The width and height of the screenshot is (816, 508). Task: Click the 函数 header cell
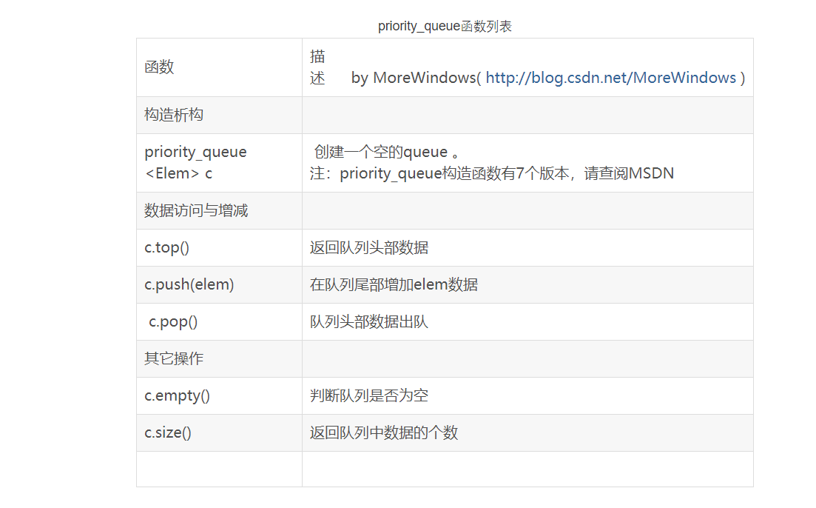tap(159, 67)
